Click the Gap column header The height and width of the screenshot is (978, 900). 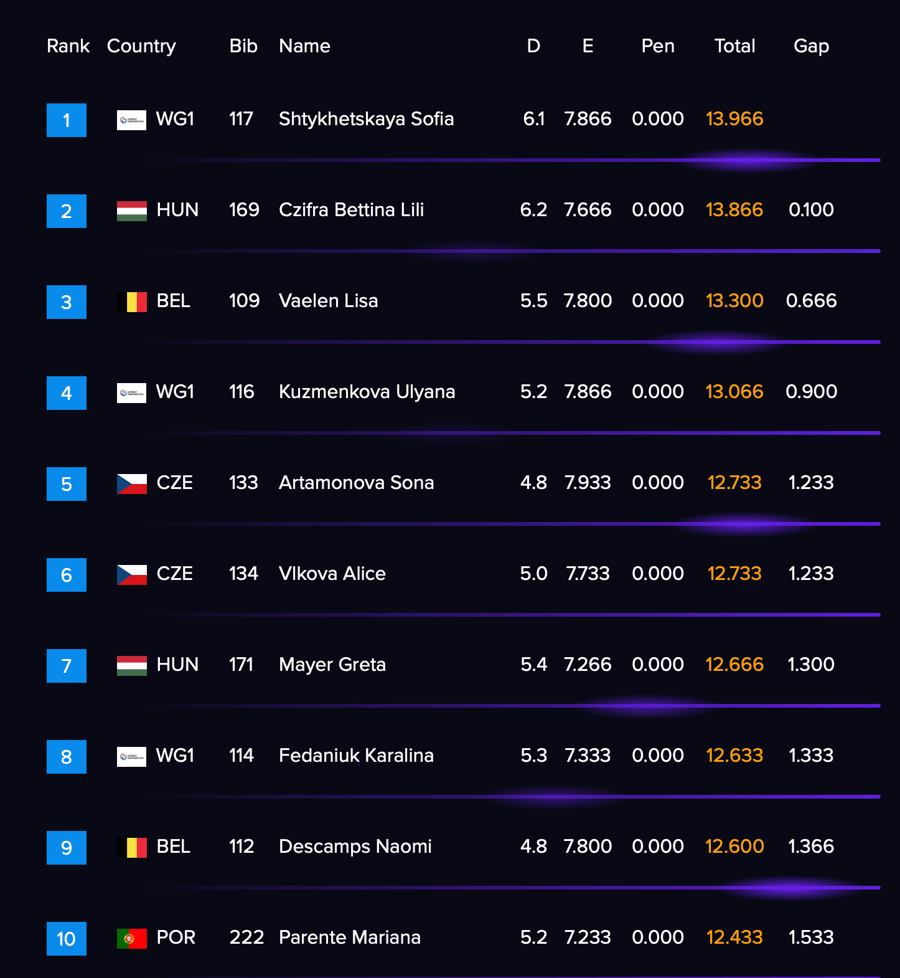(811, 47)
